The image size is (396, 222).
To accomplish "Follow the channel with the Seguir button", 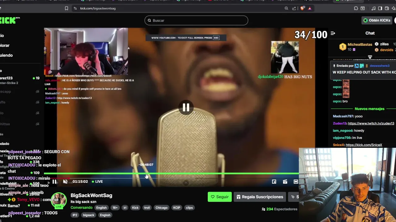I will pos(220,197).
